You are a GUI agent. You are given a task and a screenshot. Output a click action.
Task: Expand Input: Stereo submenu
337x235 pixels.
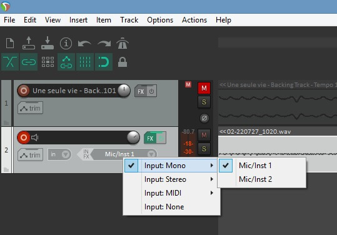[171, 179]
